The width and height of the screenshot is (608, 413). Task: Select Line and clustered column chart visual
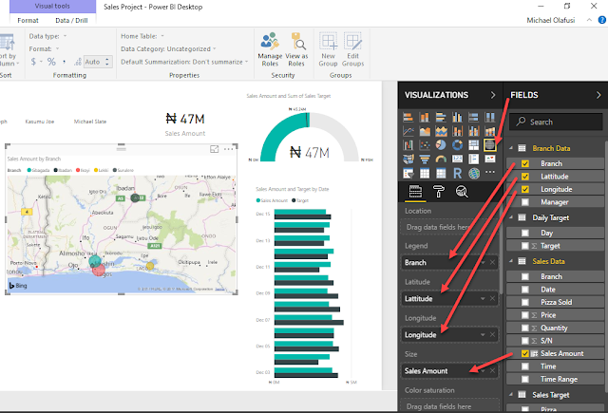473,131
